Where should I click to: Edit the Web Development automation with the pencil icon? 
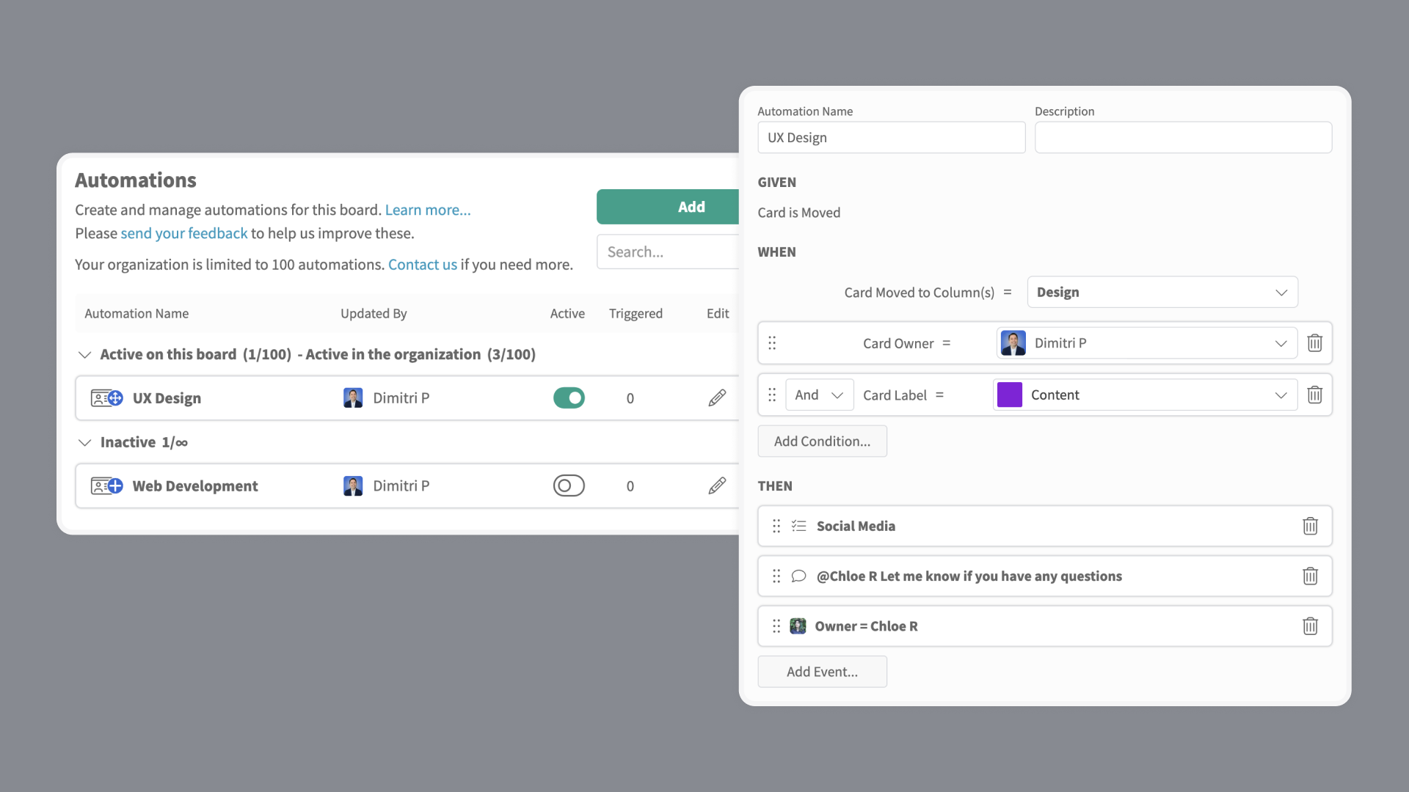717,485
